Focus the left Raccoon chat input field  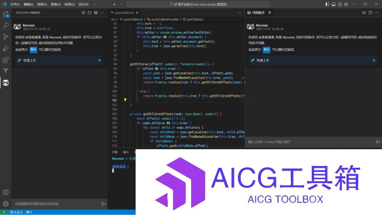click(57, 204)
